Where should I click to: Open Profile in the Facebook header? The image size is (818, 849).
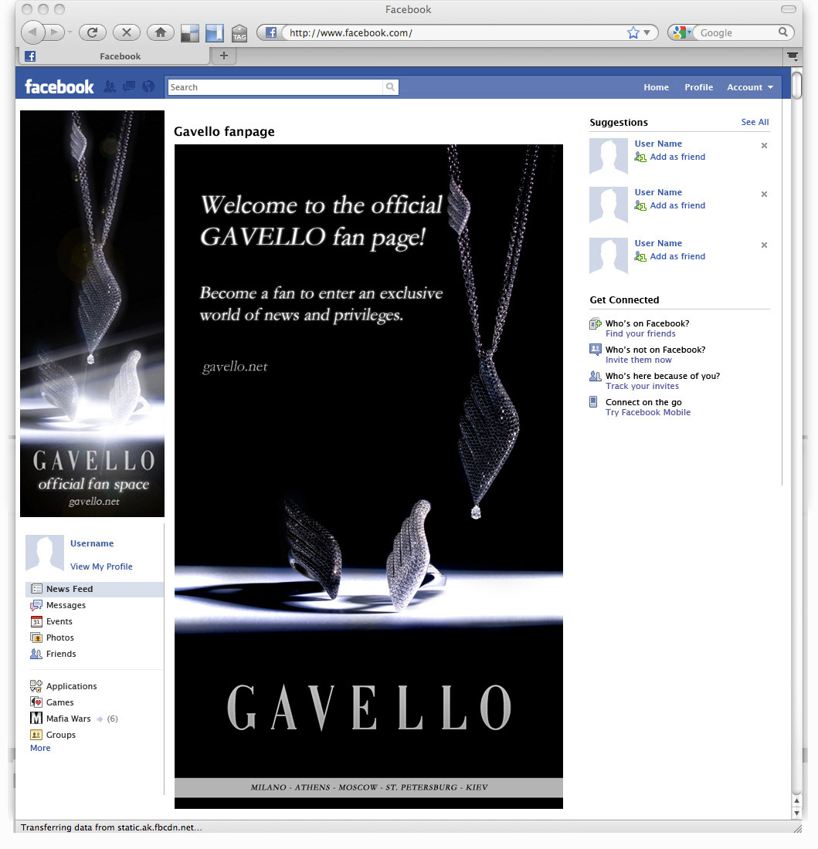pos(698,87)
